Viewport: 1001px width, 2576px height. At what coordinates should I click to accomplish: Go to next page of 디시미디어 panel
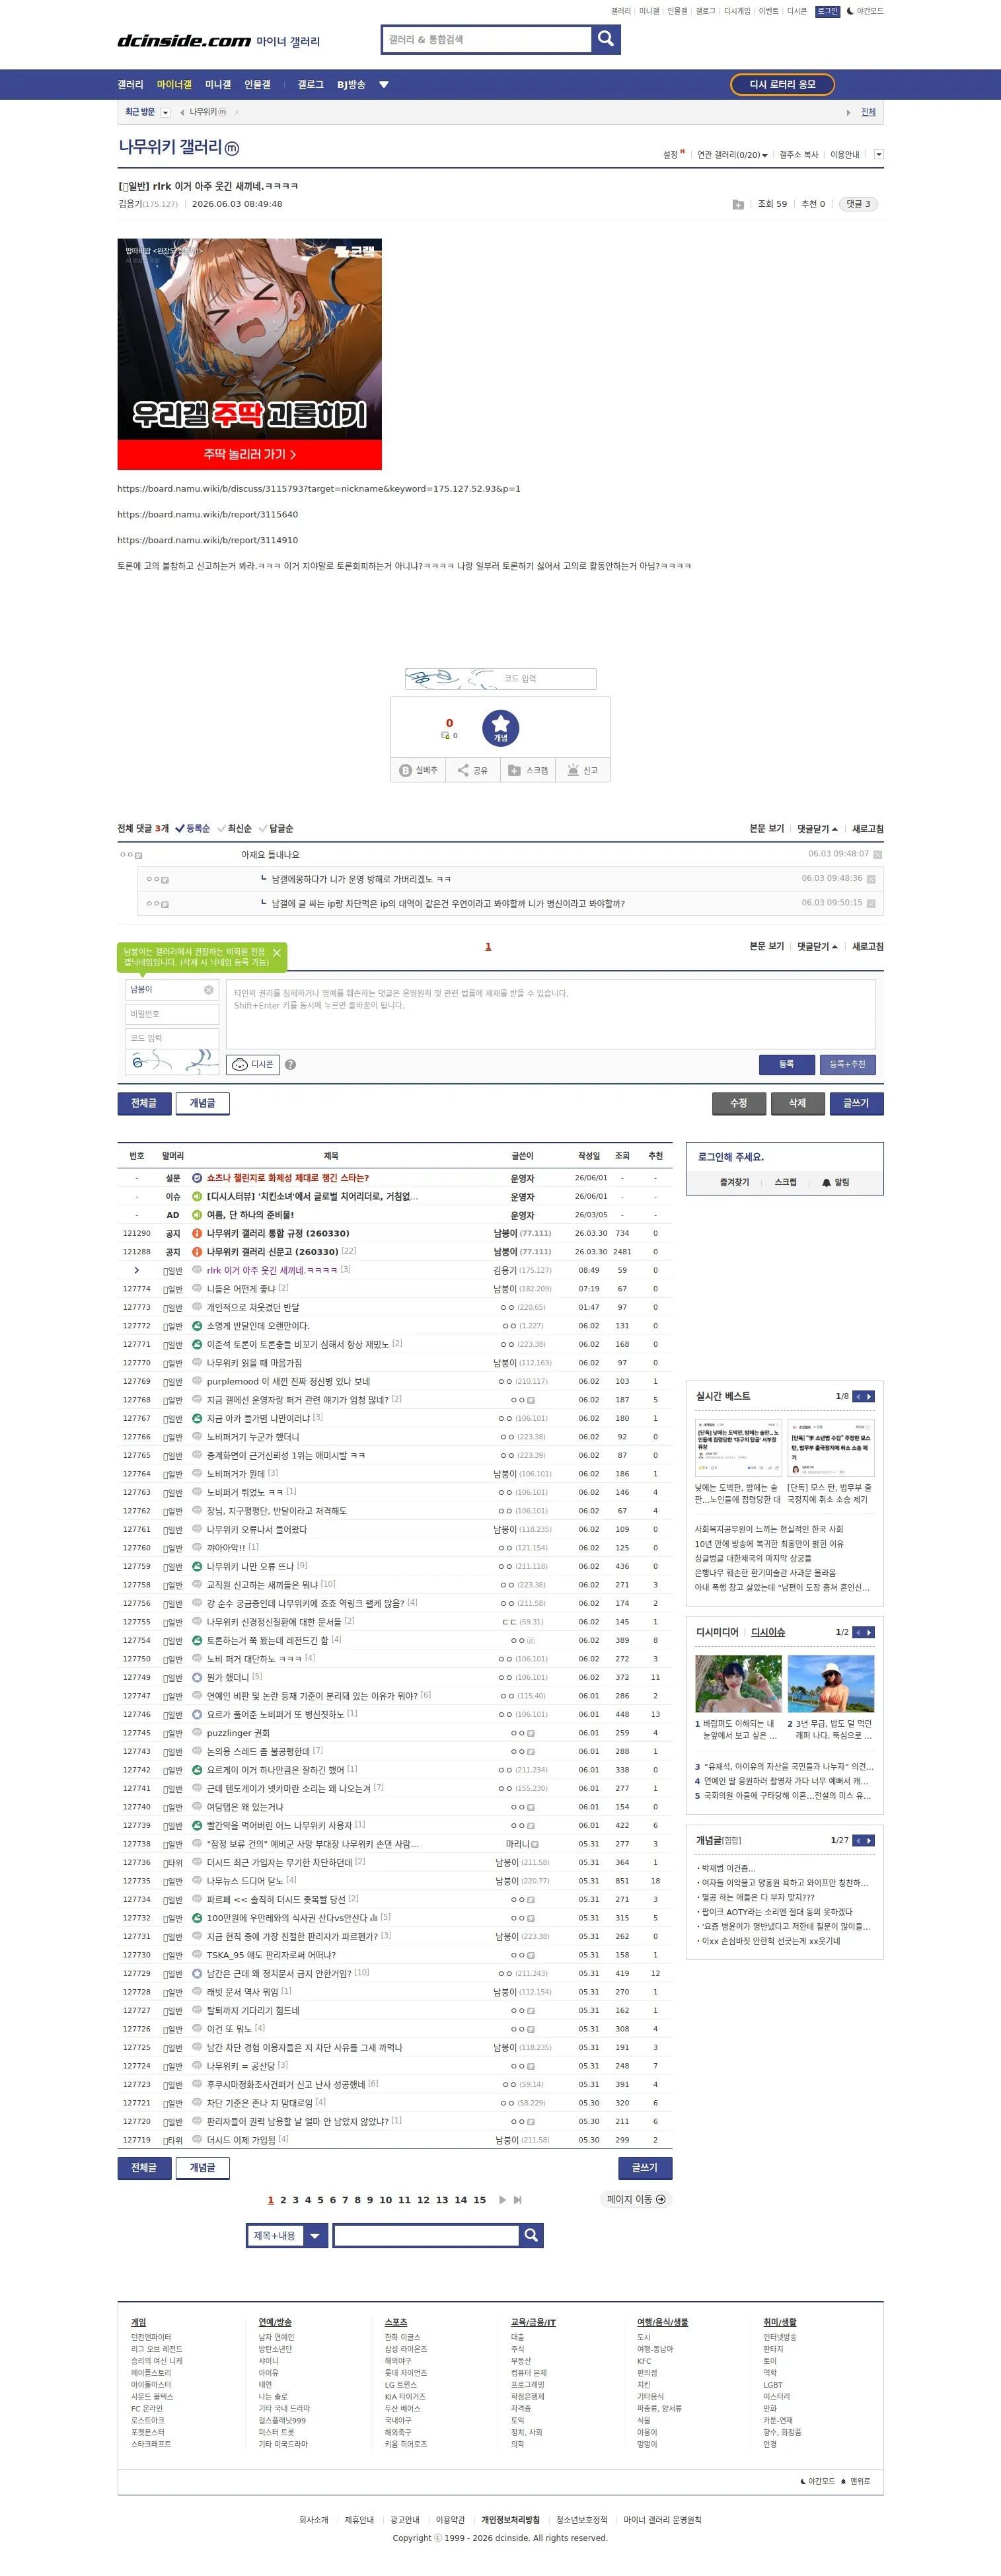click(870, 1632)
